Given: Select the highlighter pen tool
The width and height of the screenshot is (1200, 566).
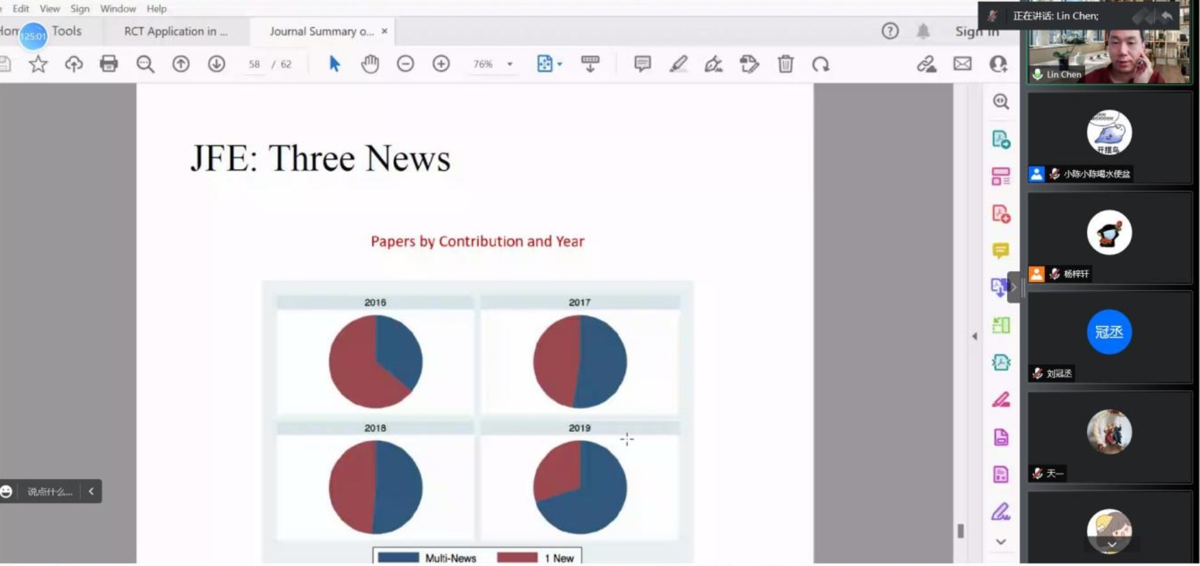Looking at the screenshot, I should pos(678,64).
